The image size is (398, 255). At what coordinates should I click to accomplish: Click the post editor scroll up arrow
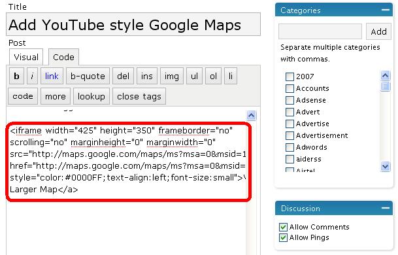(252, 116)
